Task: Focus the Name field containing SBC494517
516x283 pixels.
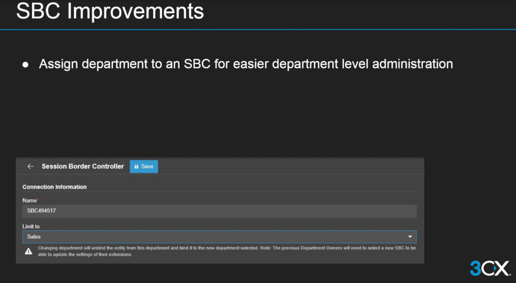Action: click(219, 211)
